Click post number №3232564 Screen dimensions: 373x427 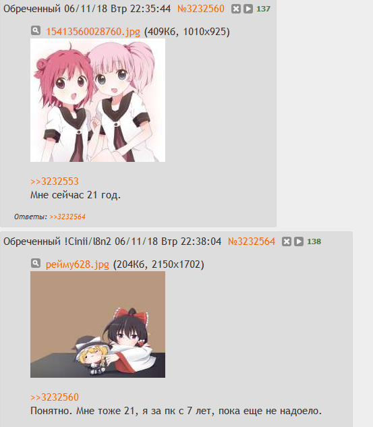[x=252, y=241]
